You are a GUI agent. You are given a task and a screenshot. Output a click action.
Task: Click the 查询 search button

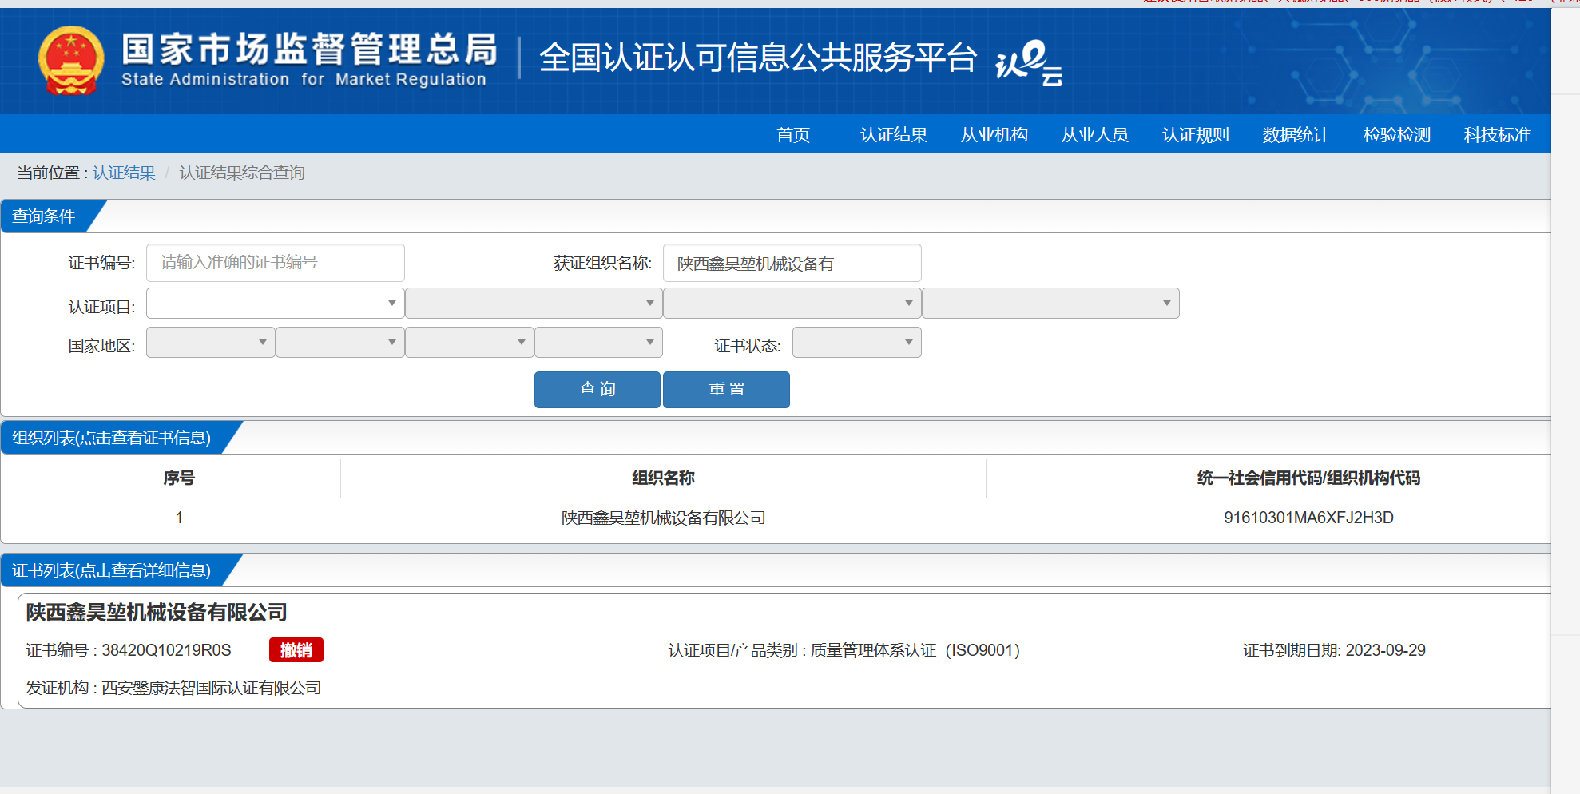pyautogui.click(x=597, y=390)
